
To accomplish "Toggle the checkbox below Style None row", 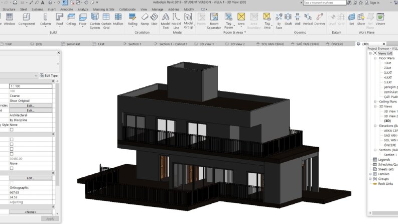I will pyautogui.click(x=12, y=130).
